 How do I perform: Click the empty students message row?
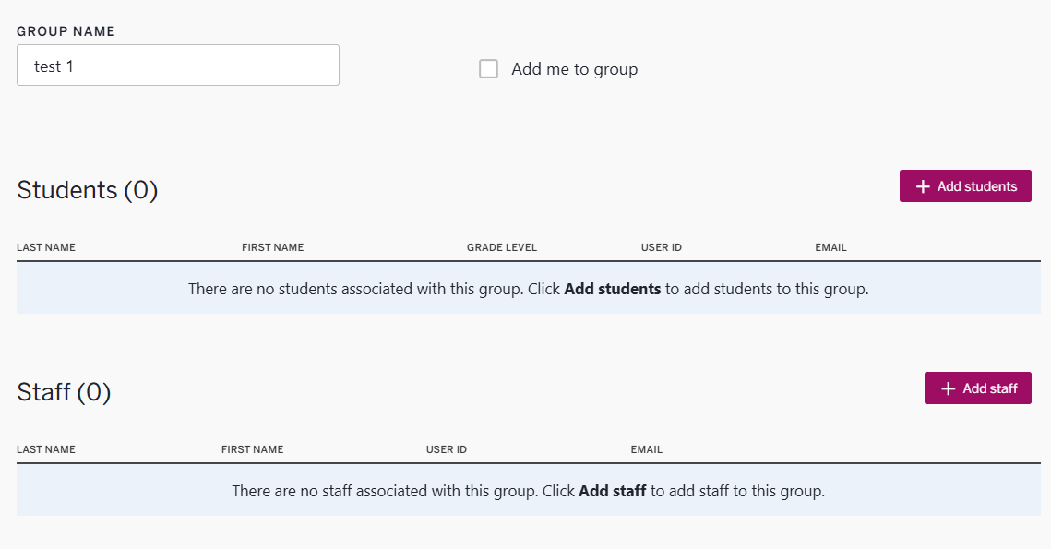[x=528, y=289]
